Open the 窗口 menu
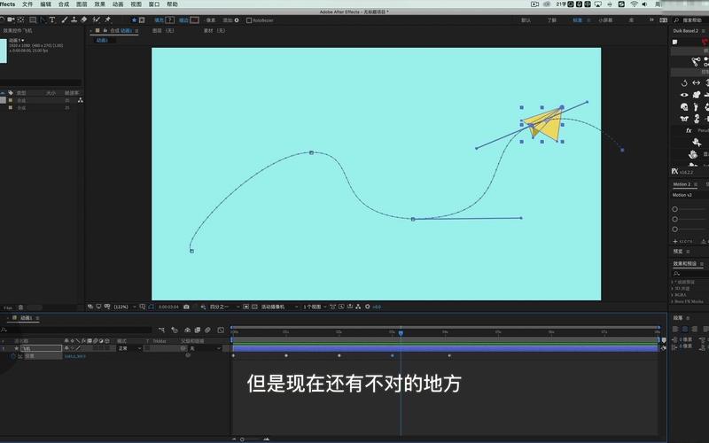709x443 pixels. click(154, 4)
